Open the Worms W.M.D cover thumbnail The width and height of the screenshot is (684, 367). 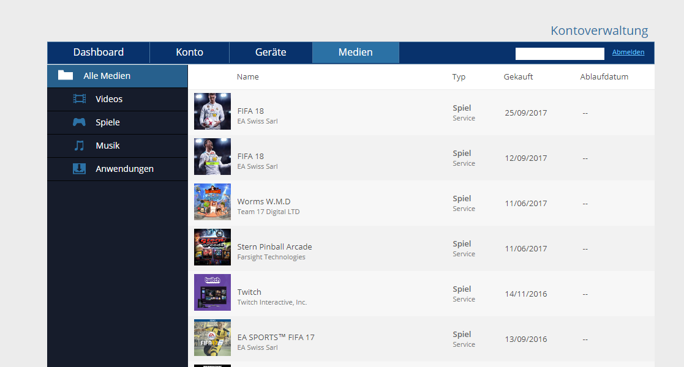212,202
